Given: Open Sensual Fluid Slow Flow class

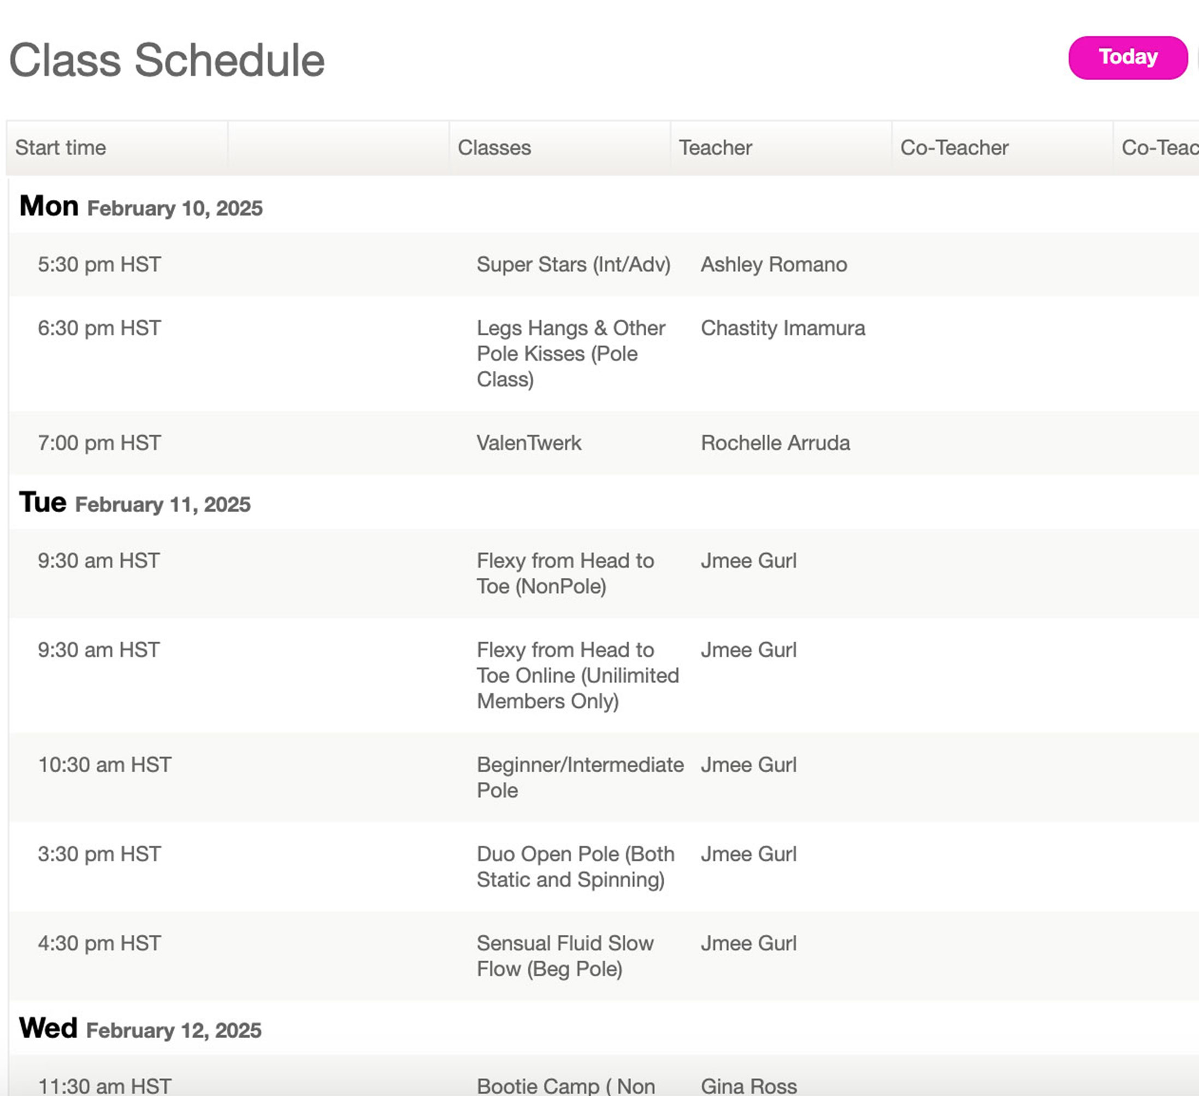Looking at the screenshot, I should 565,956.
